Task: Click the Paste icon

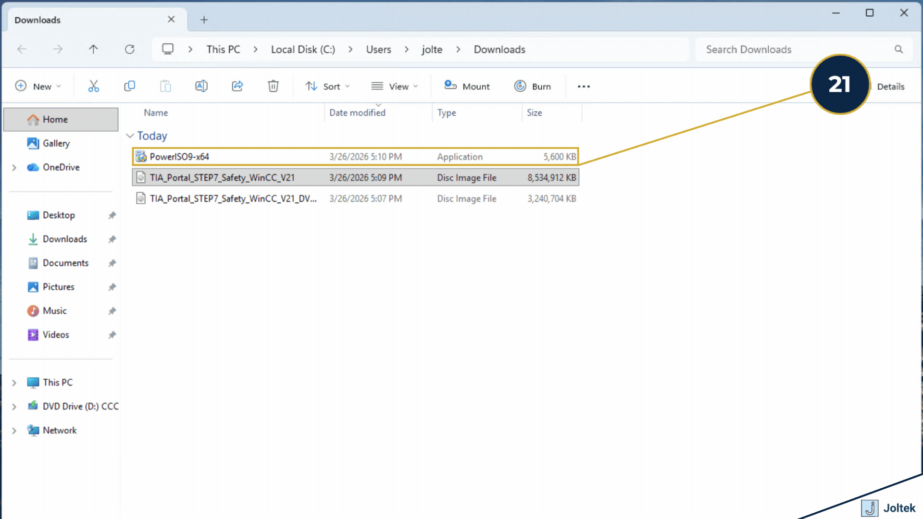Action: (165, 86)
